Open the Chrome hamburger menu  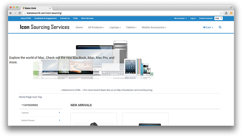[231, 13]
